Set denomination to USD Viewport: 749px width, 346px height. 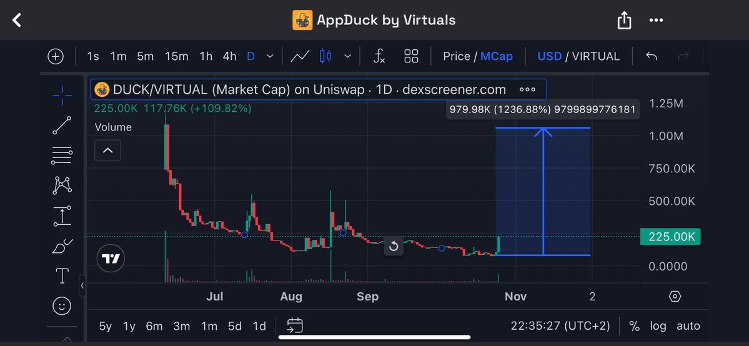pyautogui.click(x=549, y=56)
